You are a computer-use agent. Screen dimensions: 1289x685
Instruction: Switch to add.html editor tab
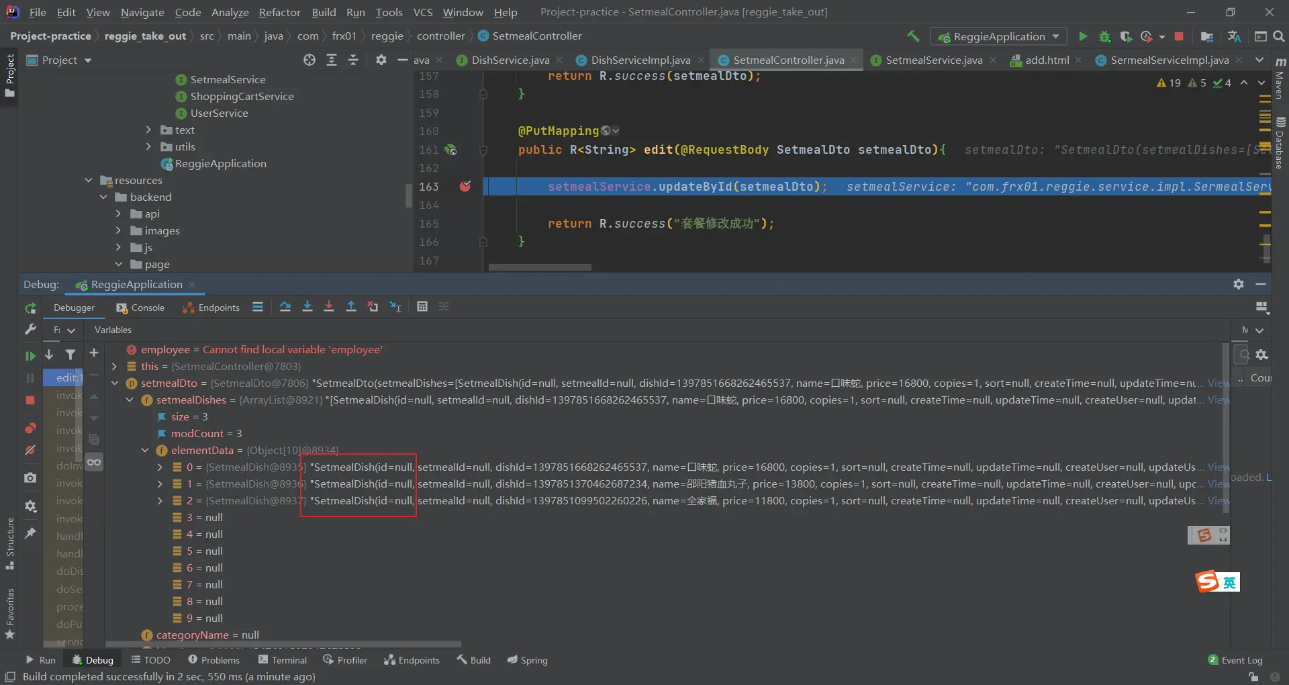pos(1047,60)
